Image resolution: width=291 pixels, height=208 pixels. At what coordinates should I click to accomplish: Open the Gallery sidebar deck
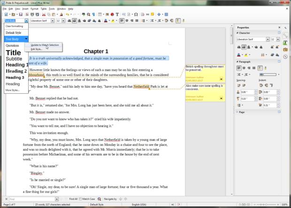pos(285,49)
